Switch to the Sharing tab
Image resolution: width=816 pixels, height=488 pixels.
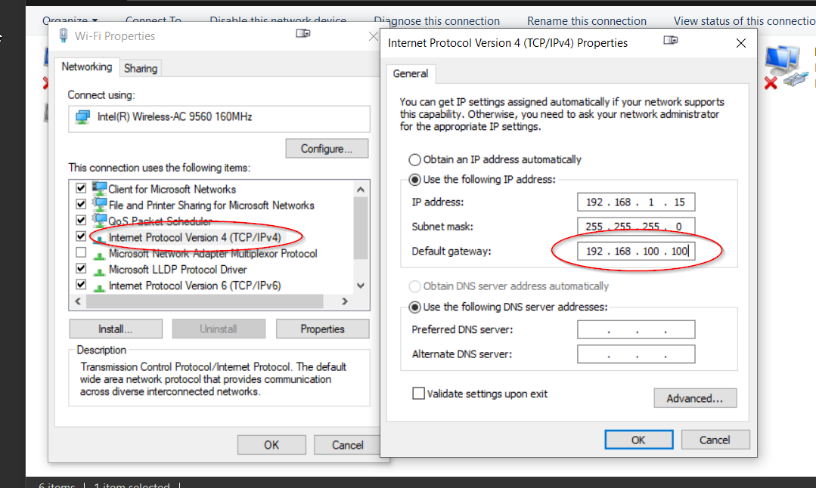click(140, 67)
